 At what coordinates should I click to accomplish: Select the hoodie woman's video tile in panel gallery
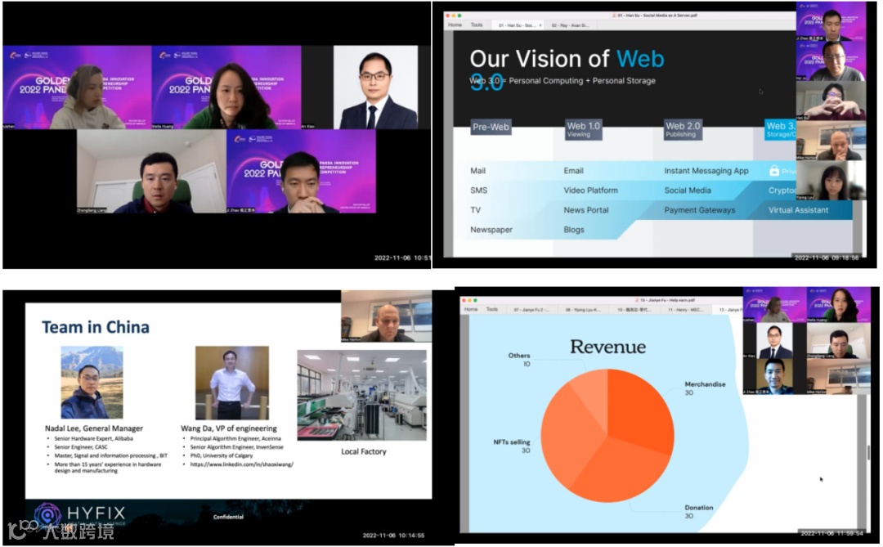pos(77,87)
